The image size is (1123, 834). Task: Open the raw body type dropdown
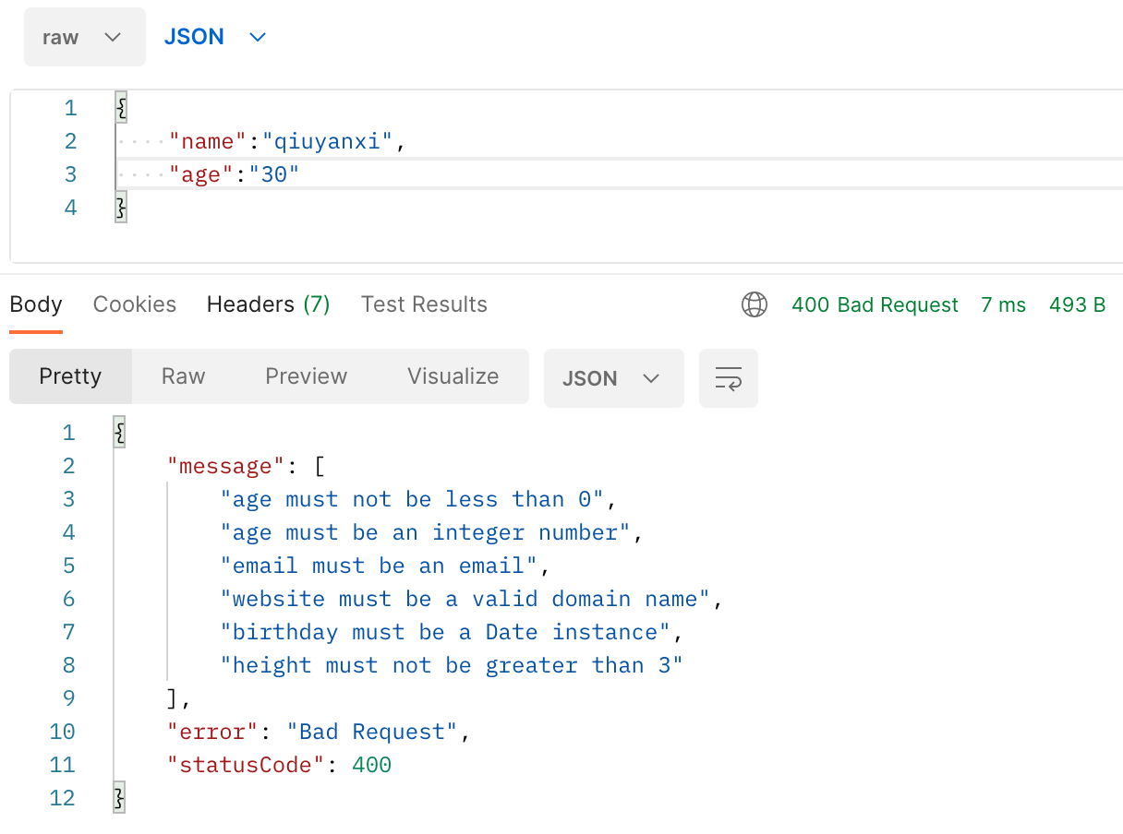[x=85, y=37]
